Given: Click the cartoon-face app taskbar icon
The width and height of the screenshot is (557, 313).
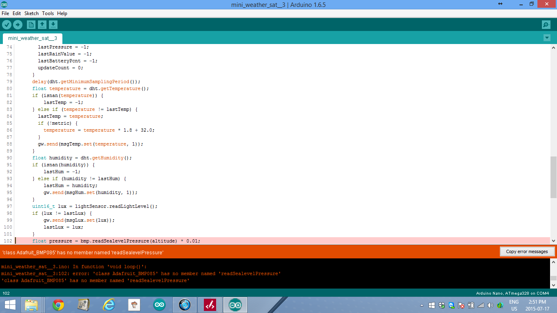Looking at the screenshot, I should click(134, 305).
